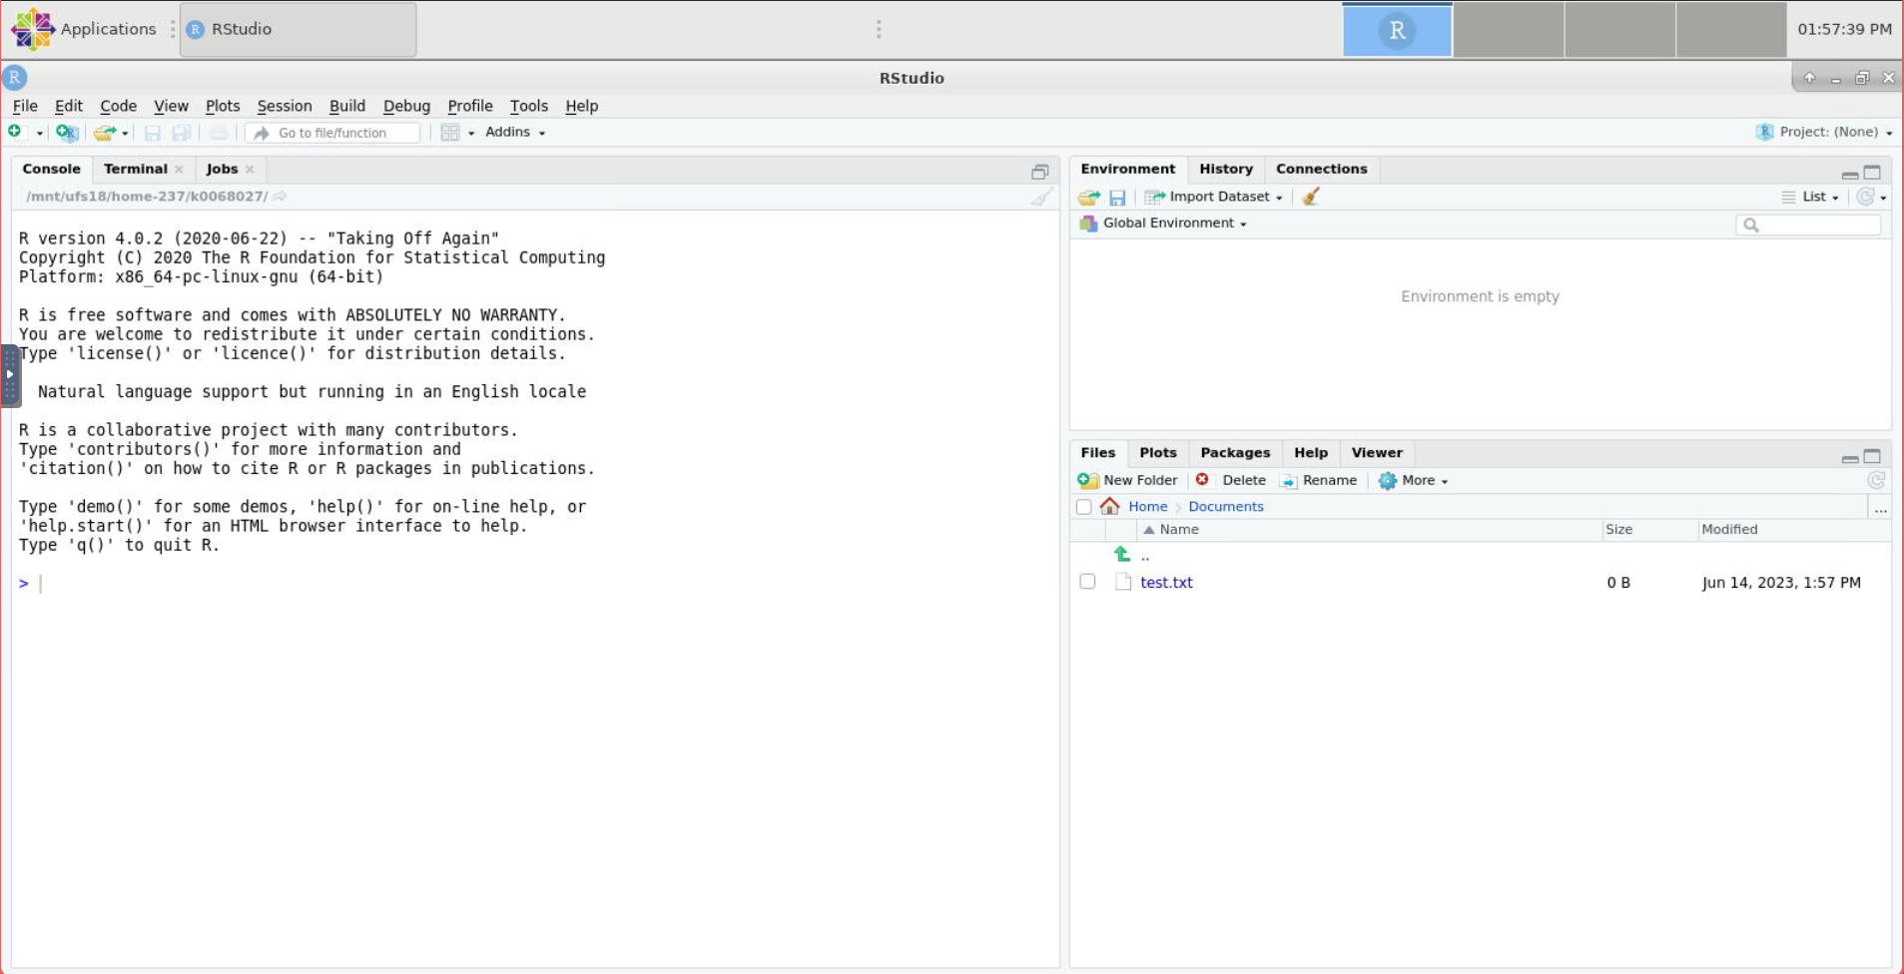Click the Delete button in Files pane
1904x974 pixels.
1231,480
